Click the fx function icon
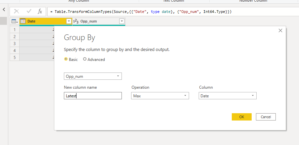 point(40,12)
